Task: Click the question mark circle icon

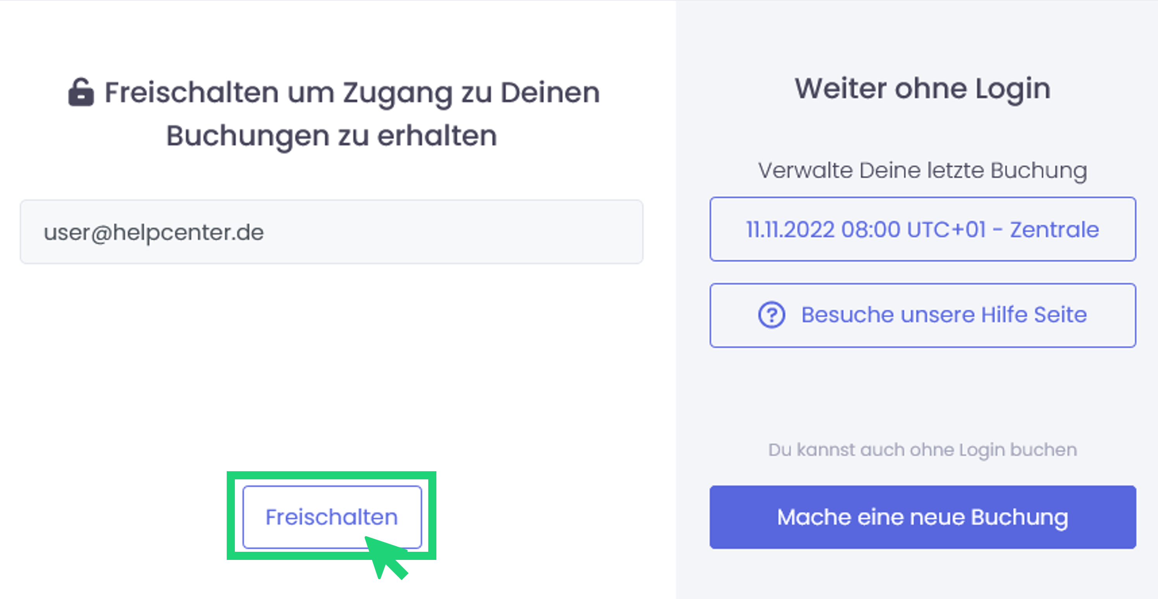Action: click(771, 315)
